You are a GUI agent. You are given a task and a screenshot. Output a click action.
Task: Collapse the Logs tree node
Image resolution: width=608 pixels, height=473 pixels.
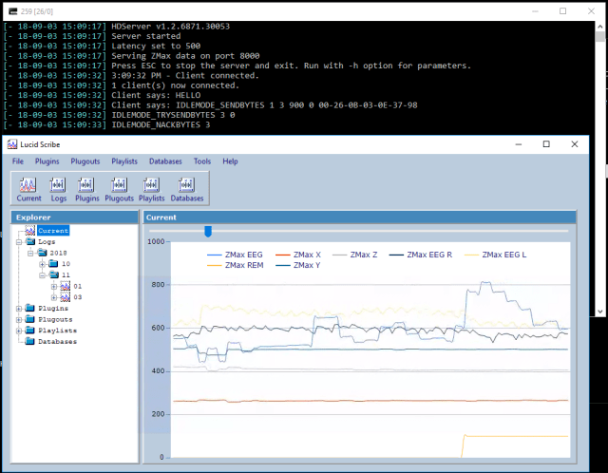pyautogui.click(x=19, y=242)
